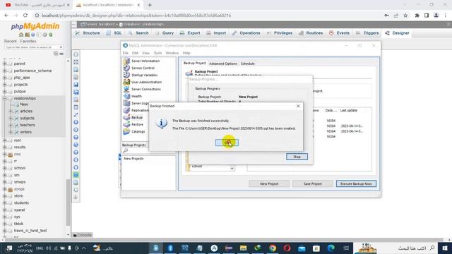Open the Favorites tables link

(x=28, y=42)
